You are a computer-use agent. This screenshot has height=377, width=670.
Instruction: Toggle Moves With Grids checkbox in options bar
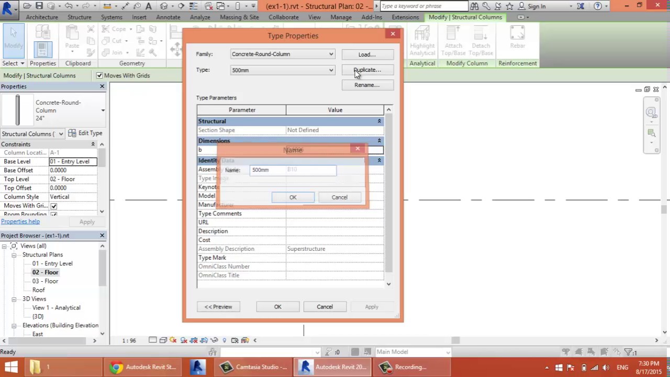99,75
